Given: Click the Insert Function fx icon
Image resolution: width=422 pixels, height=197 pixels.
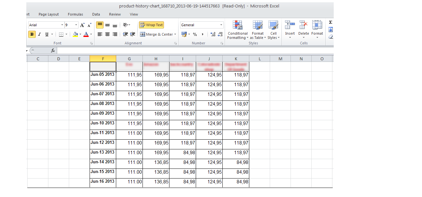Looking at the screenshot, I should point(53,51).
